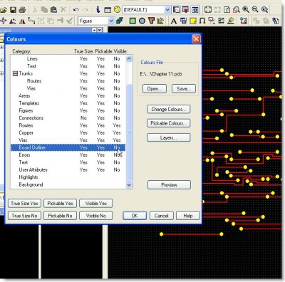
Task: Toggle Pickable 'Yes' value on Templates row
Action: coord(100,103)
